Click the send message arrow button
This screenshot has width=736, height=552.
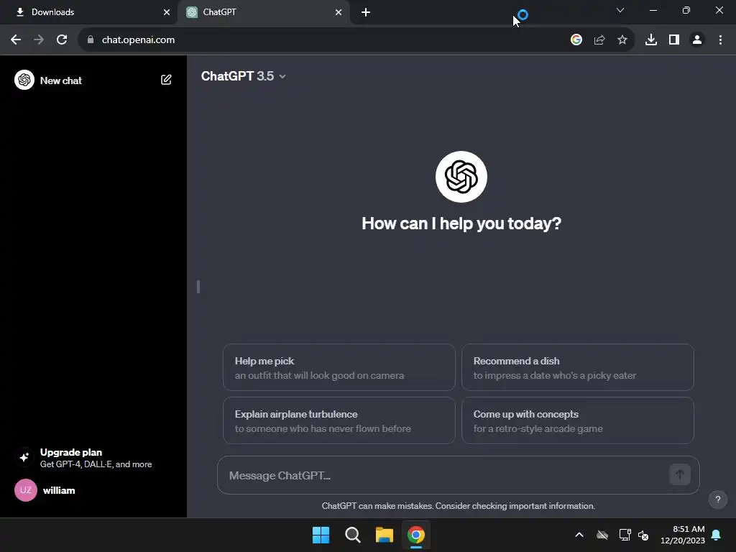pyautogui.click(x=680, y=474)
